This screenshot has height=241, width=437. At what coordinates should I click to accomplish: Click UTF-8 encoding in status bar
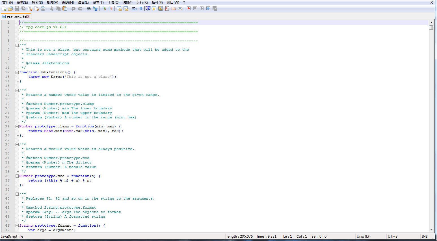(x=393, y=236)
